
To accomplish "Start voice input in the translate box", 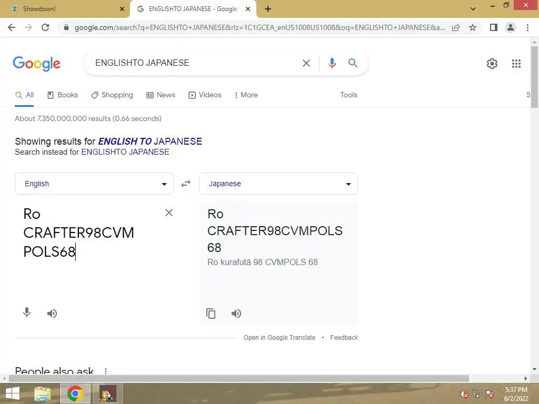I will [x=27, y=312].
